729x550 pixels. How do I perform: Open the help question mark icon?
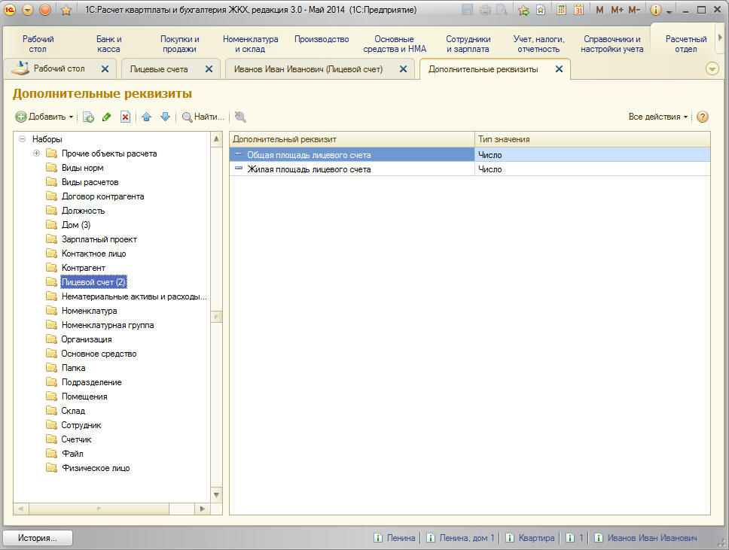coord(703,117)
